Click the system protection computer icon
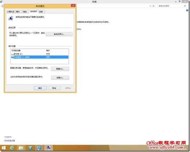Image resolution: width=190 pixels, height=152 pixels. (11, 18)
